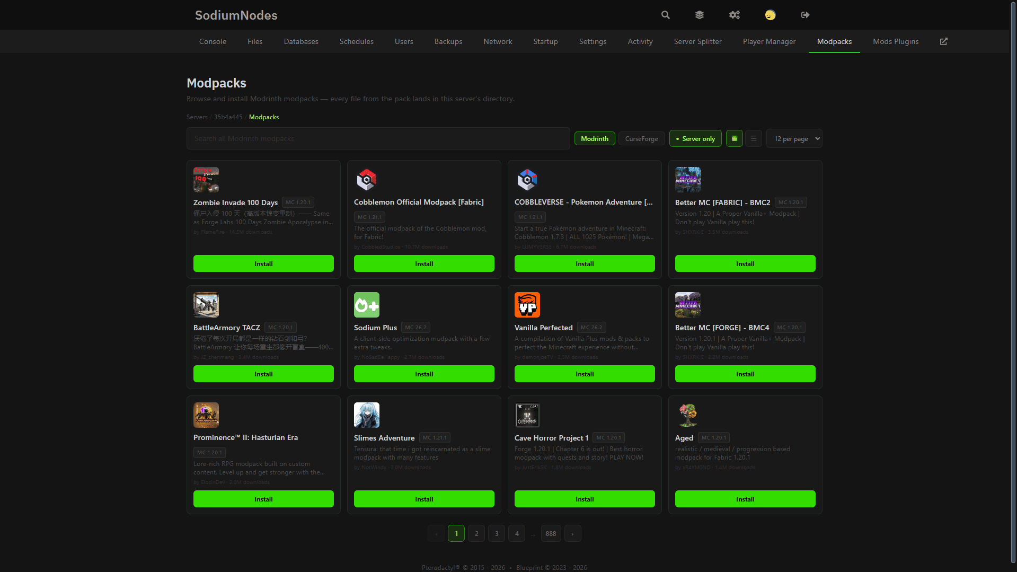Open external link icon after Mods Plugins
The width and height of the screenshot is (1017, 572).
pyautogui.click(x=943, y=41)
